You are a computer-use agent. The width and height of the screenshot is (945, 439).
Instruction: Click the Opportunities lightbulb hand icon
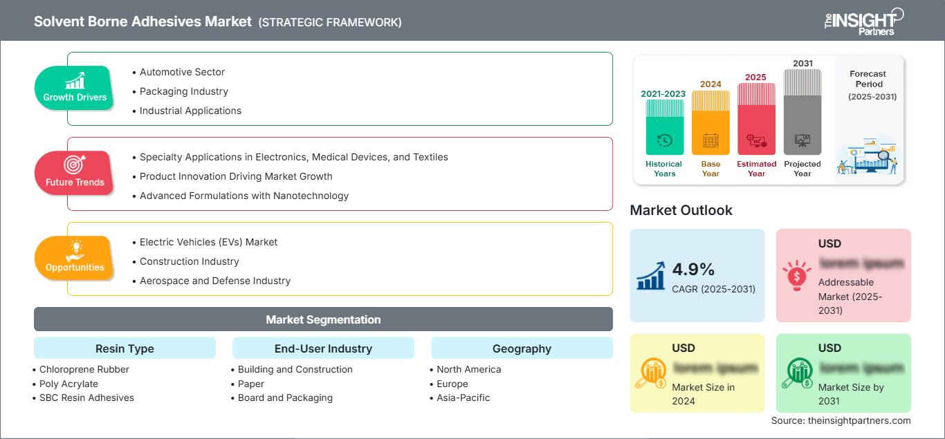pos(75,250)
